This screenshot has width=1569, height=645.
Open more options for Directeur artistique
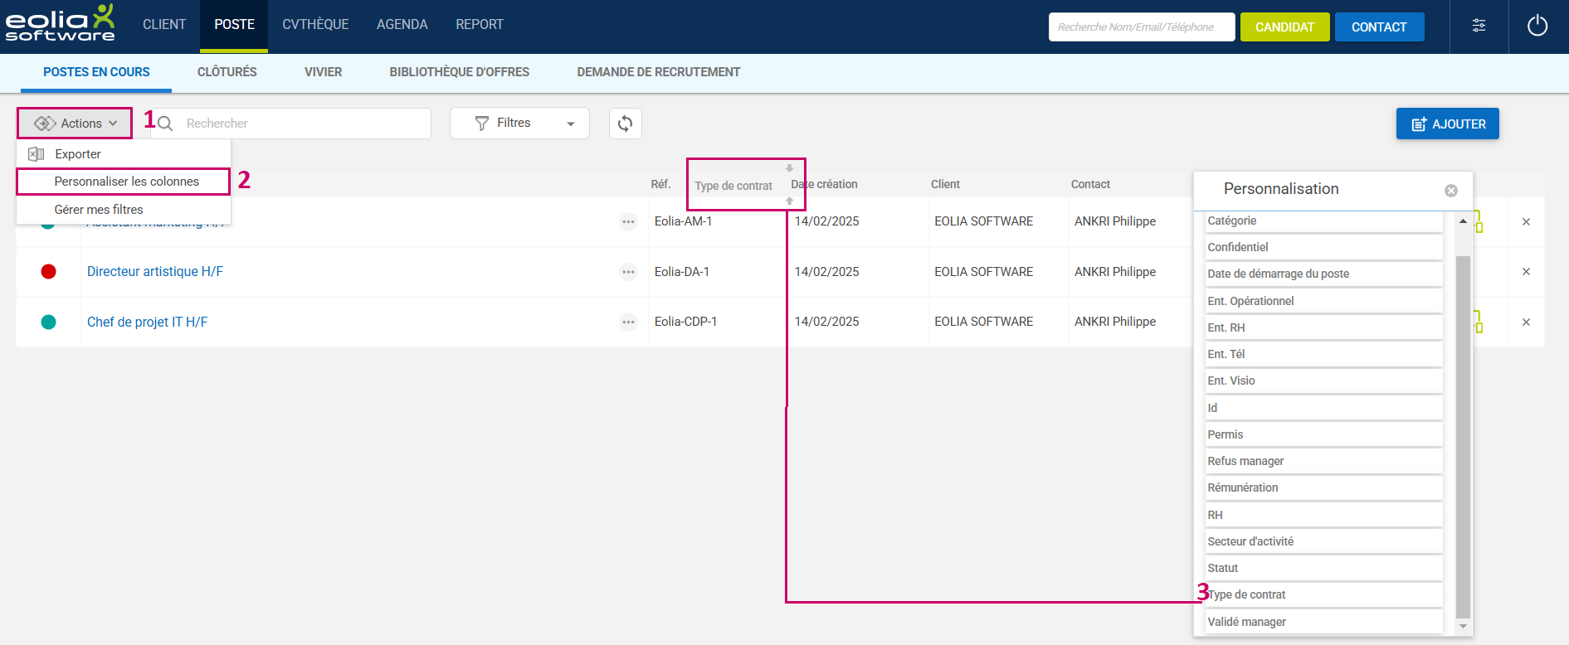click(x=628, y=272)
